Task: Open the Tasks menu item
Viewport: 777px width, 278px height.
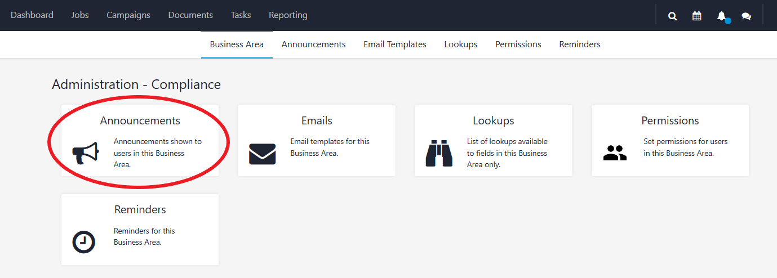Action: coord(241,15)
